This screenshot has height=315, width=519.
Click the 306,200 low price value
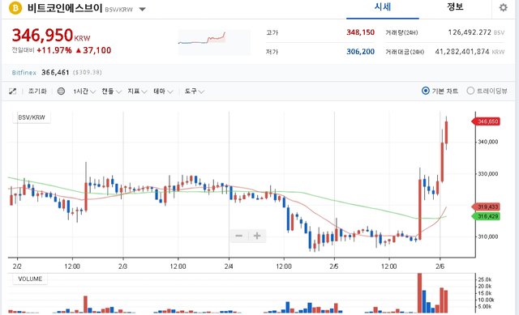[360, 52]
